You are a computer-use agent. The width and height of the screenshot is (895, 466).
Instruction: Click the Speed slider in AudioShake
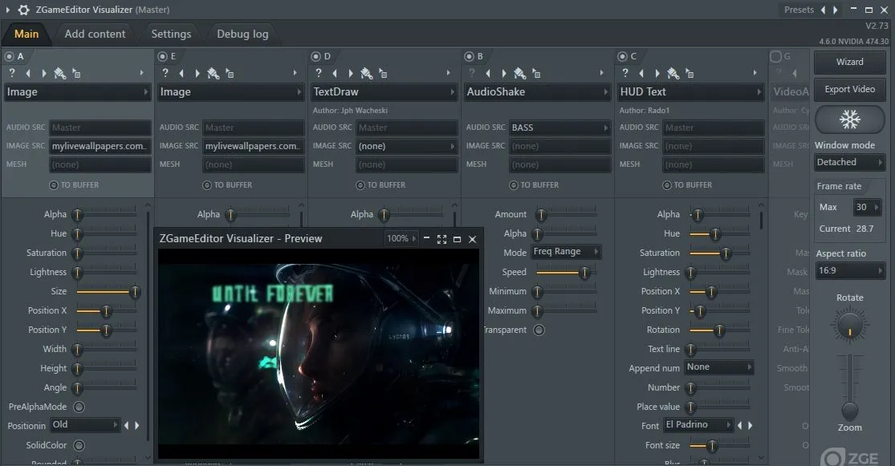tap(566, 273)
